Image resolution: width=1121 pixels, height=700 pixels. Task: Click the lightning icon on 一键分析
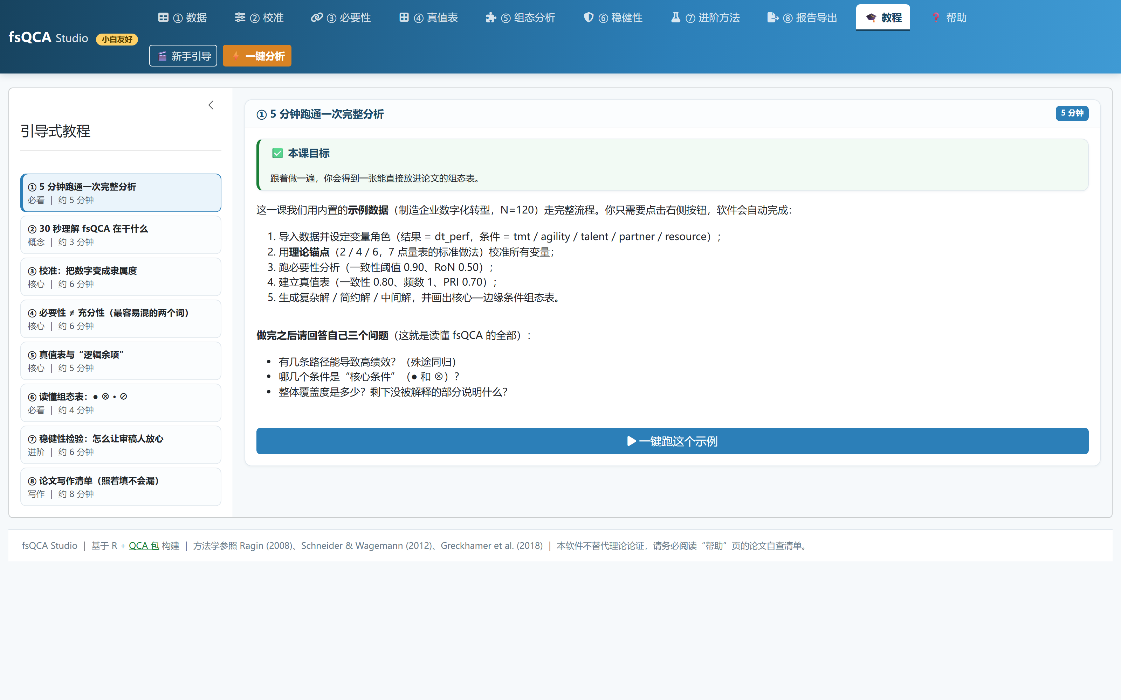[236, 56]
